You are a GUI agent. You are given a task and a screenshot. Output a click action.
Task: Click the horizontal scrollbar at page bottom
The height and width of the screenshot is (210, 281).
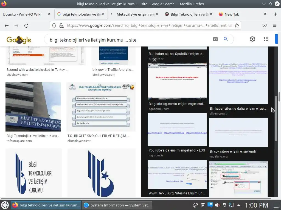136,199
